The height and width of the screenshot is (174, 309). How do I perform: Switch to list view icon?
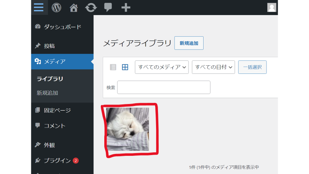click(113, 67)
